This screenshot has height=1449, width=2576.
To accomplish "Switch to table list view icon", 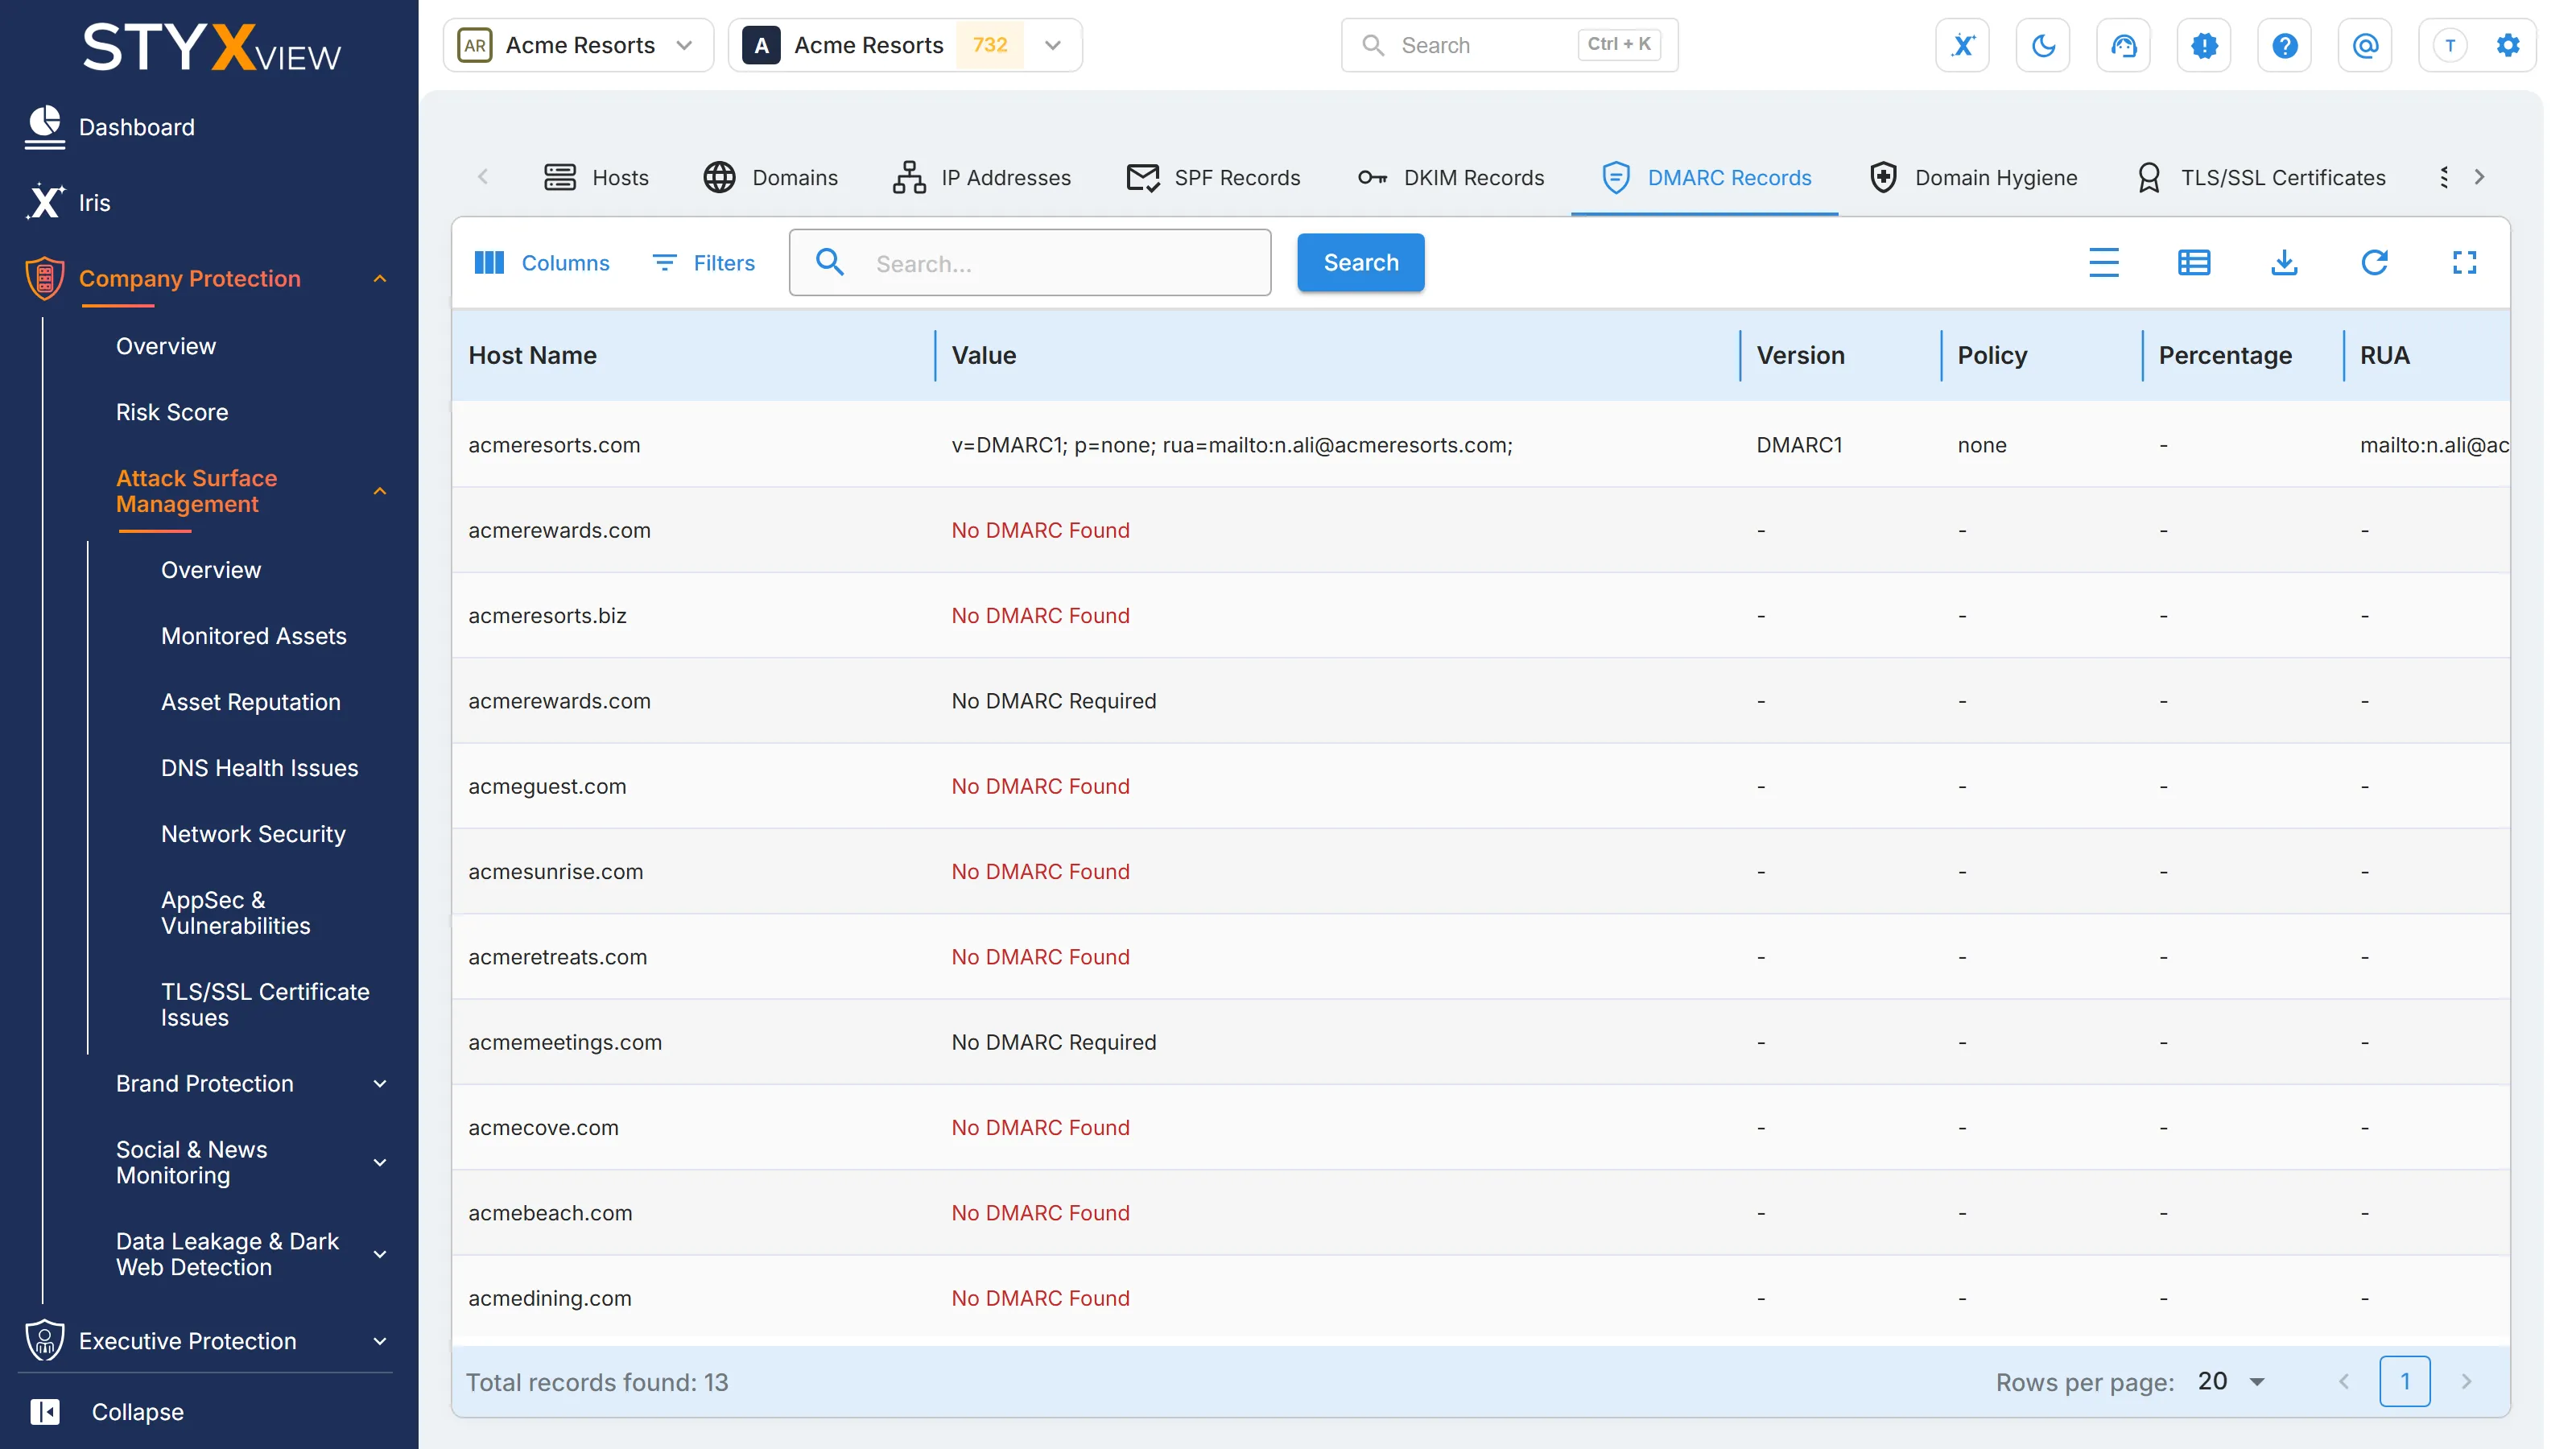I will coord(2193,263).
